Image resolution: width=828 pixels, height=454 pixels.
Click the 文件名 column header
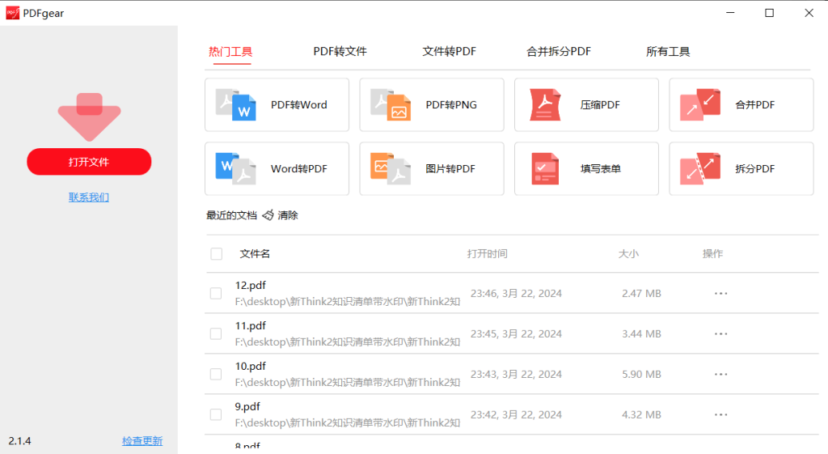pyautogui.click(x=255, y=253)
